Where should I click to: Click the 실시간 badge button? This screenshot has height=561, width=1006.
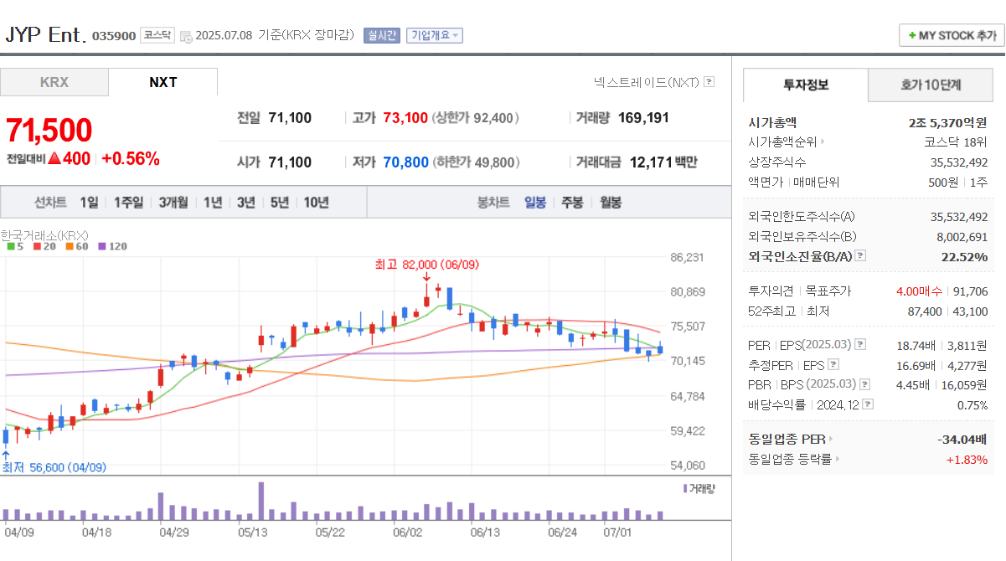coord(382,35)
